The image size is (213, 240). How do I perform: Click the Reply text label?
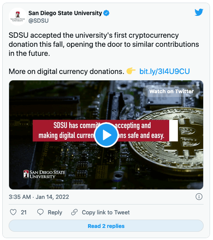coord(55,212)
